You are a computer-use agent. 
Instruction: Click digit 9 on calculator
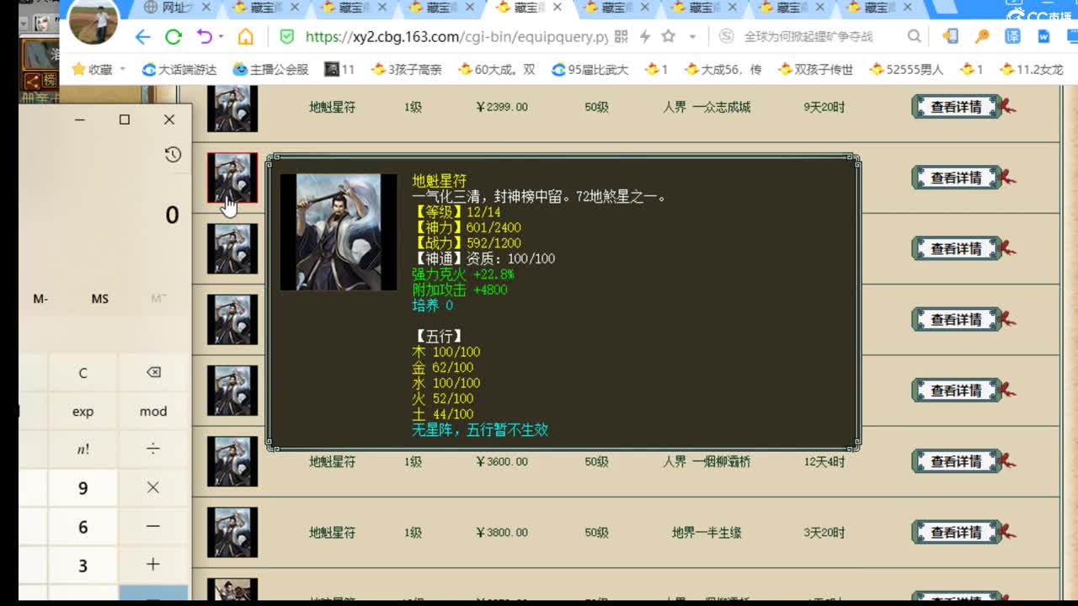point(83,488)
